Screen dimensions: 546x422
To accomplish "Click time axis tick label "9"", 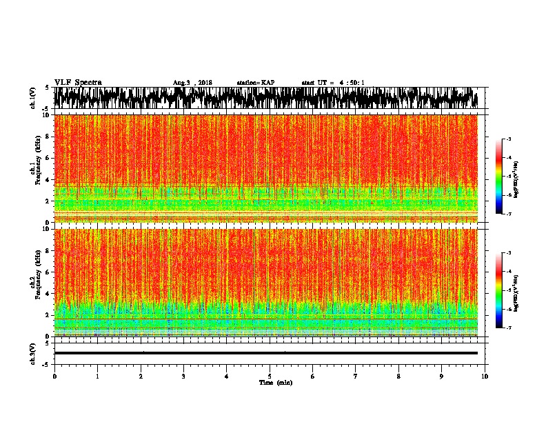I will point(441,376).
